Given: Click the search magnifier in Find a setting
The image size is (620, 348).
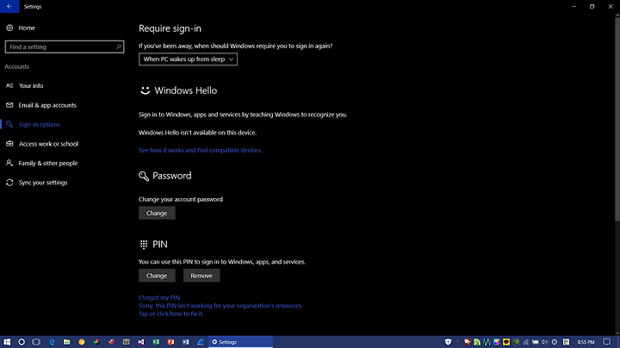Looking at the screenshot, I should click(118, 47).
